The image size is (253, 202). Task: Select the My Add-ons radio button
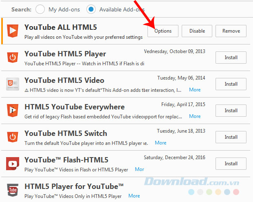[x=40, y=9]
